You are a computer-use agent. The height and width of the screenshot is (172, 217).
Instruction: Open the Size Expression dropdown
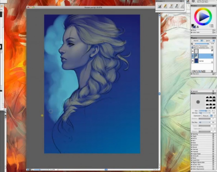[207, 116]
